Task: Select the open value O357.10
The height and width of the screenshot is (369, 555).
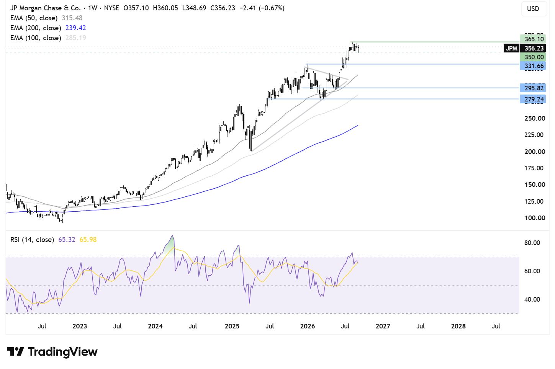Action: click(x=136, y=8)
